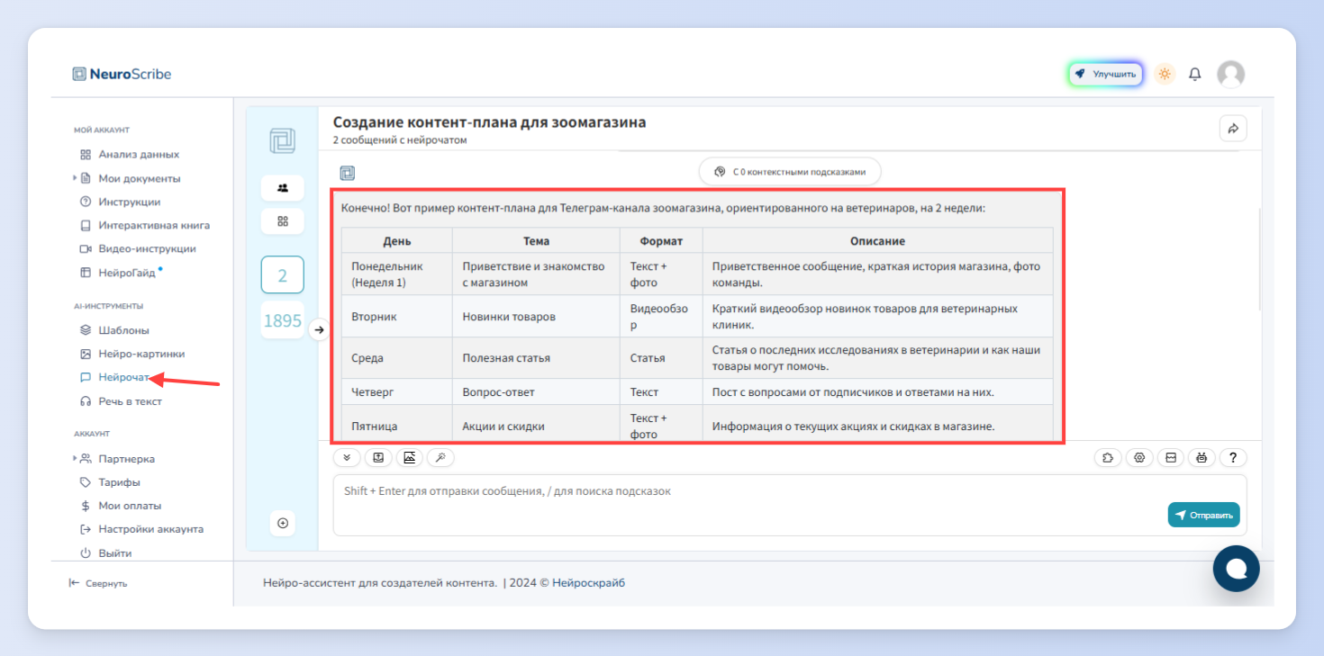
Task: Open Тарифы page
Action: [119, 482]
